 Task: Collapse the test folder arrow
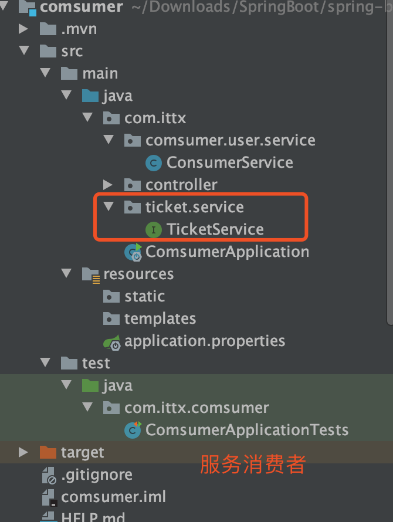coord(45,362)
